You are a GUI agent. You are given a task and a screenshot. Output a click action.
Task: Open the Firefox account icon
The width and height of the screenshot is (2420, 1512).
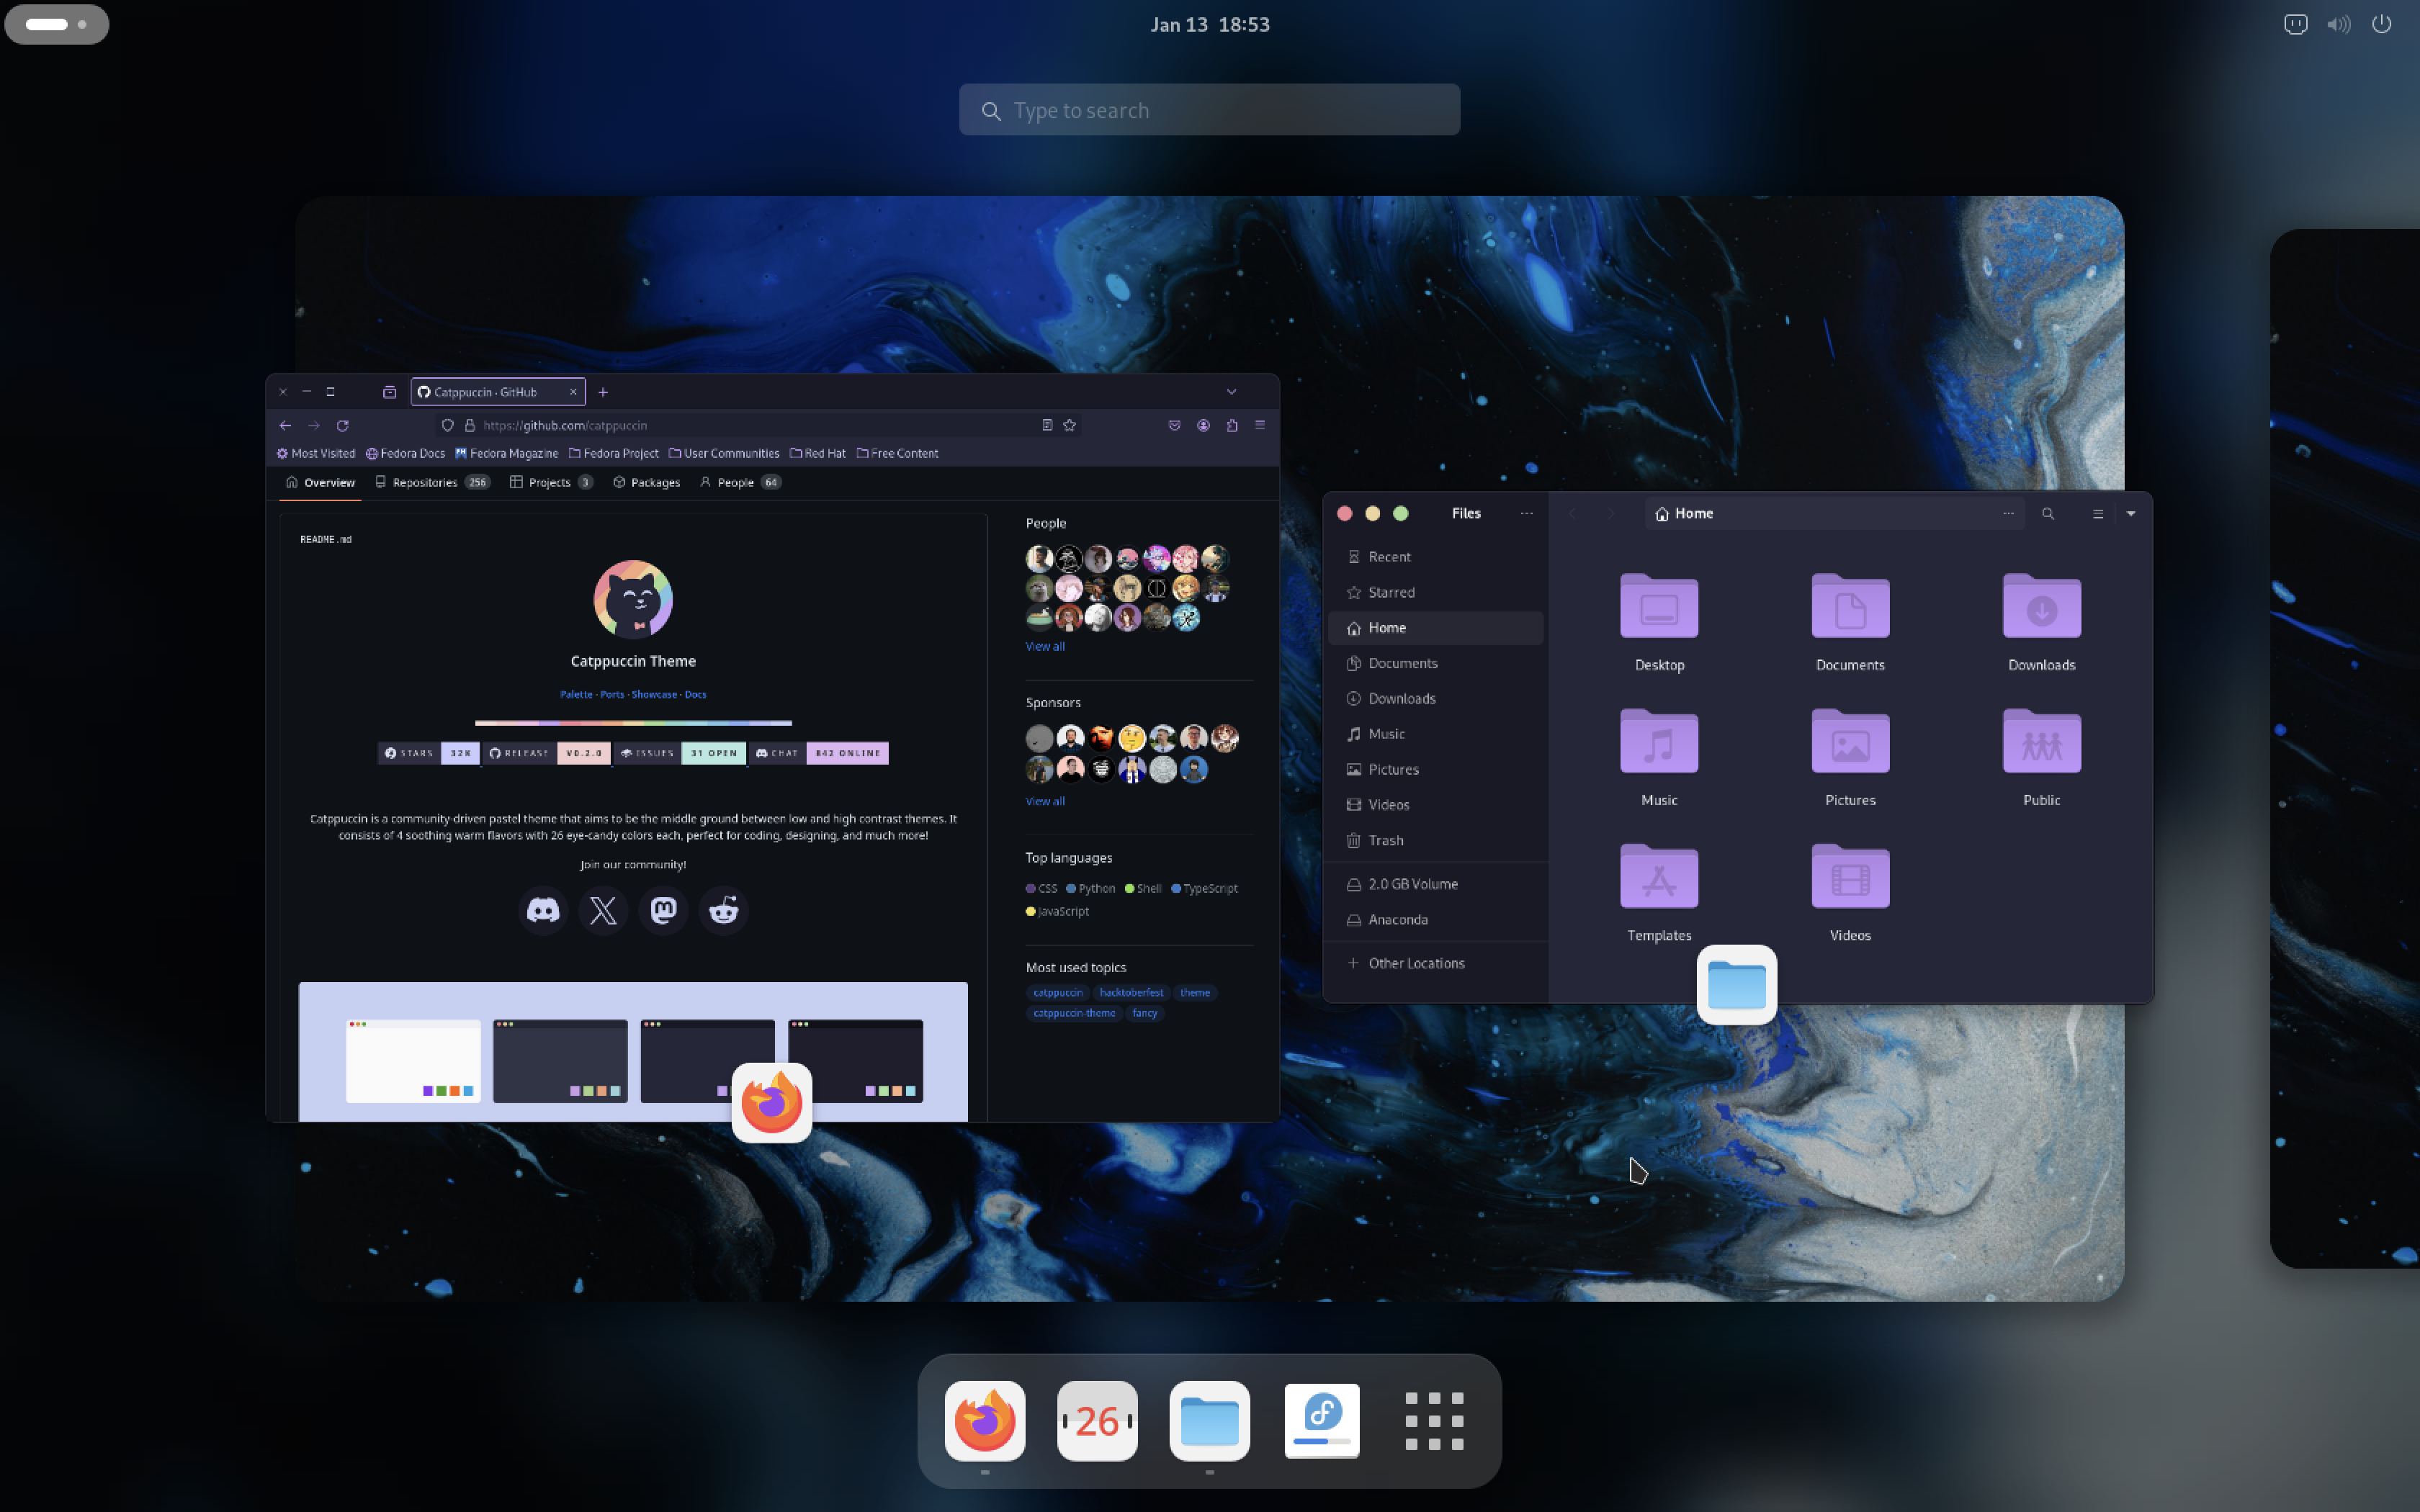tap(1203, 425)
